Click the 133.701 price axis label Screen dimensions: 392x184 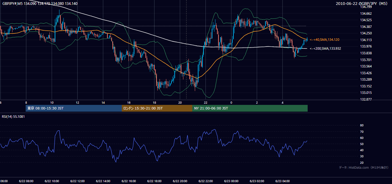tap(365, 60)
